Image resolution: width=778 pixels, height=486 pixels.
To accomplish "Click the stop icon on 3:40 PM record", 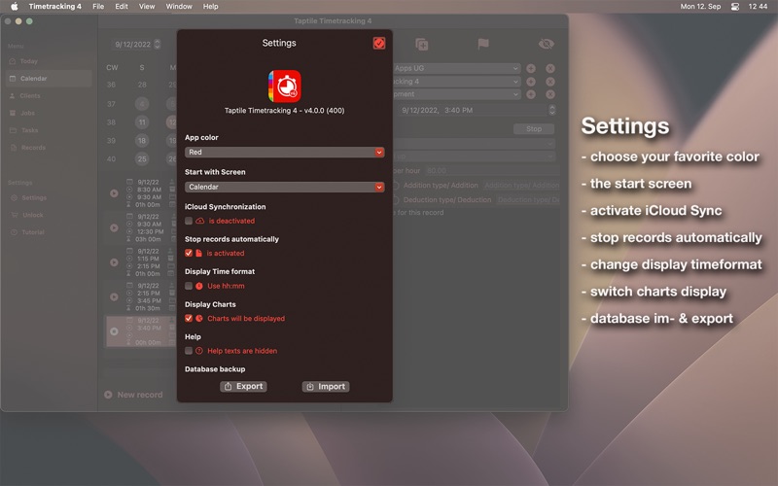I will tap(114, 331).
